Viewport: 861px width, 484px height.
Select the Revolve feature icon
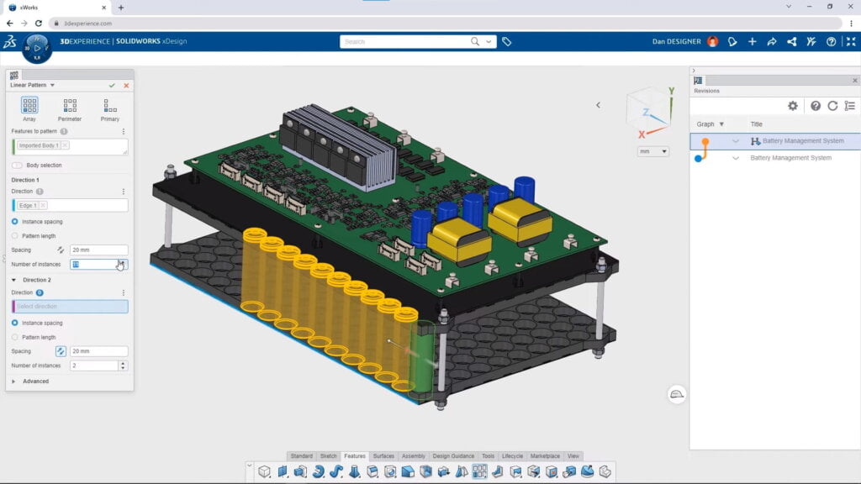(x=317, y=471)
